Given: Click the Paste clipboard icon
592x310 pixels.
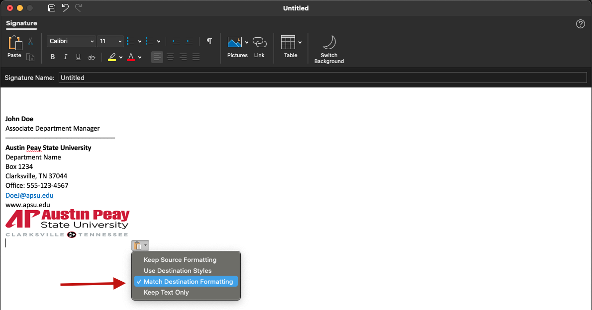Looking at the screenshot, I should pyautogui.click(x=14, y=43).
